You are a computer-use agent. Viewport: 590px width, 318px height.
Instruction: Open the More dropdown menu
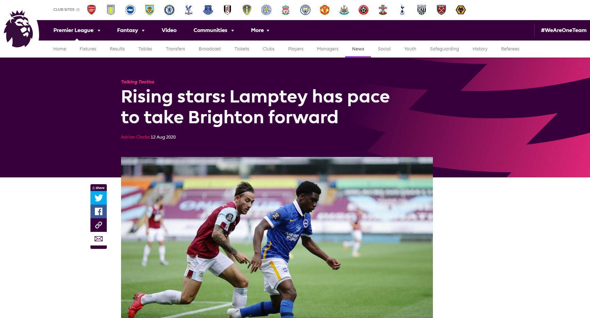pyautogui.click(x=260, y=30)
